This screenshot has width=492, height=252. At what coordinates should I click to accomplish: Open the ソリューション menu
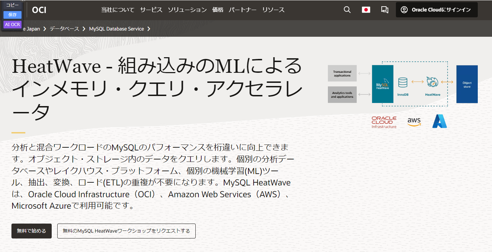click(x=187, y=10)
